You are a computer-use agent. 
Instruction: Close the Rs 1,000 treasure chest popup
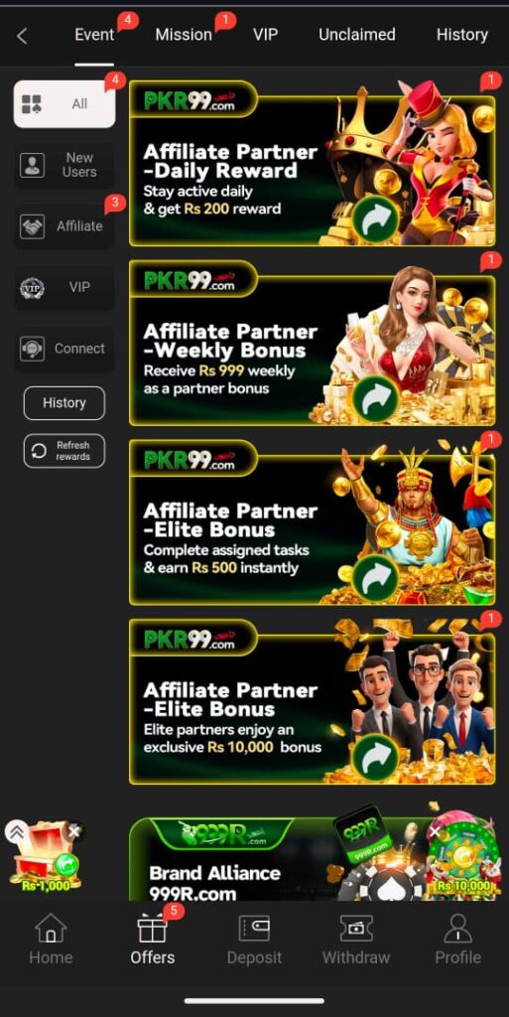pyautogui.click(x=74, y=831)
